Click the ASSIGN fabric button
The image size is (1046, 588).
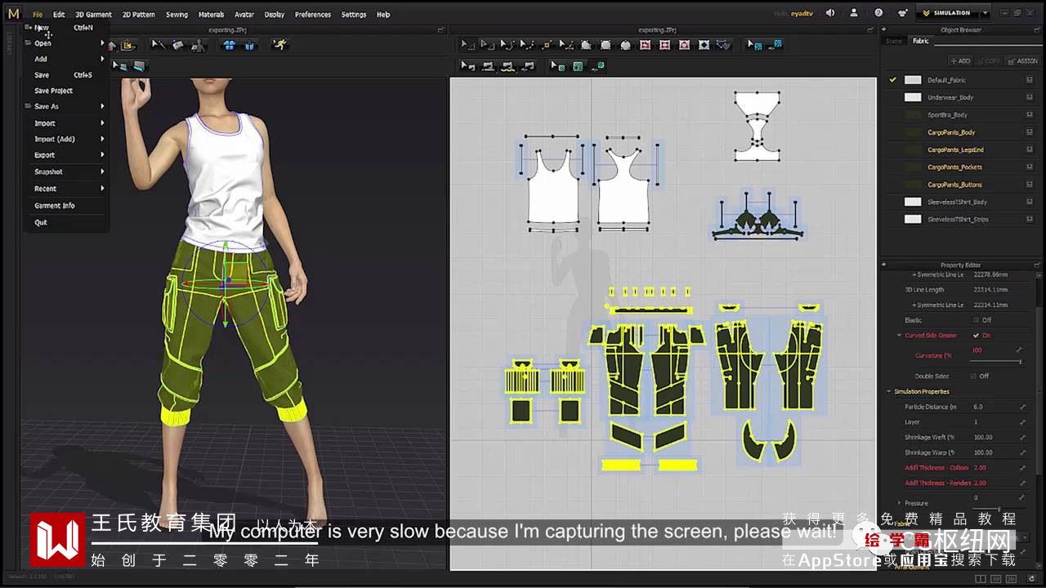click(1022, 61)
